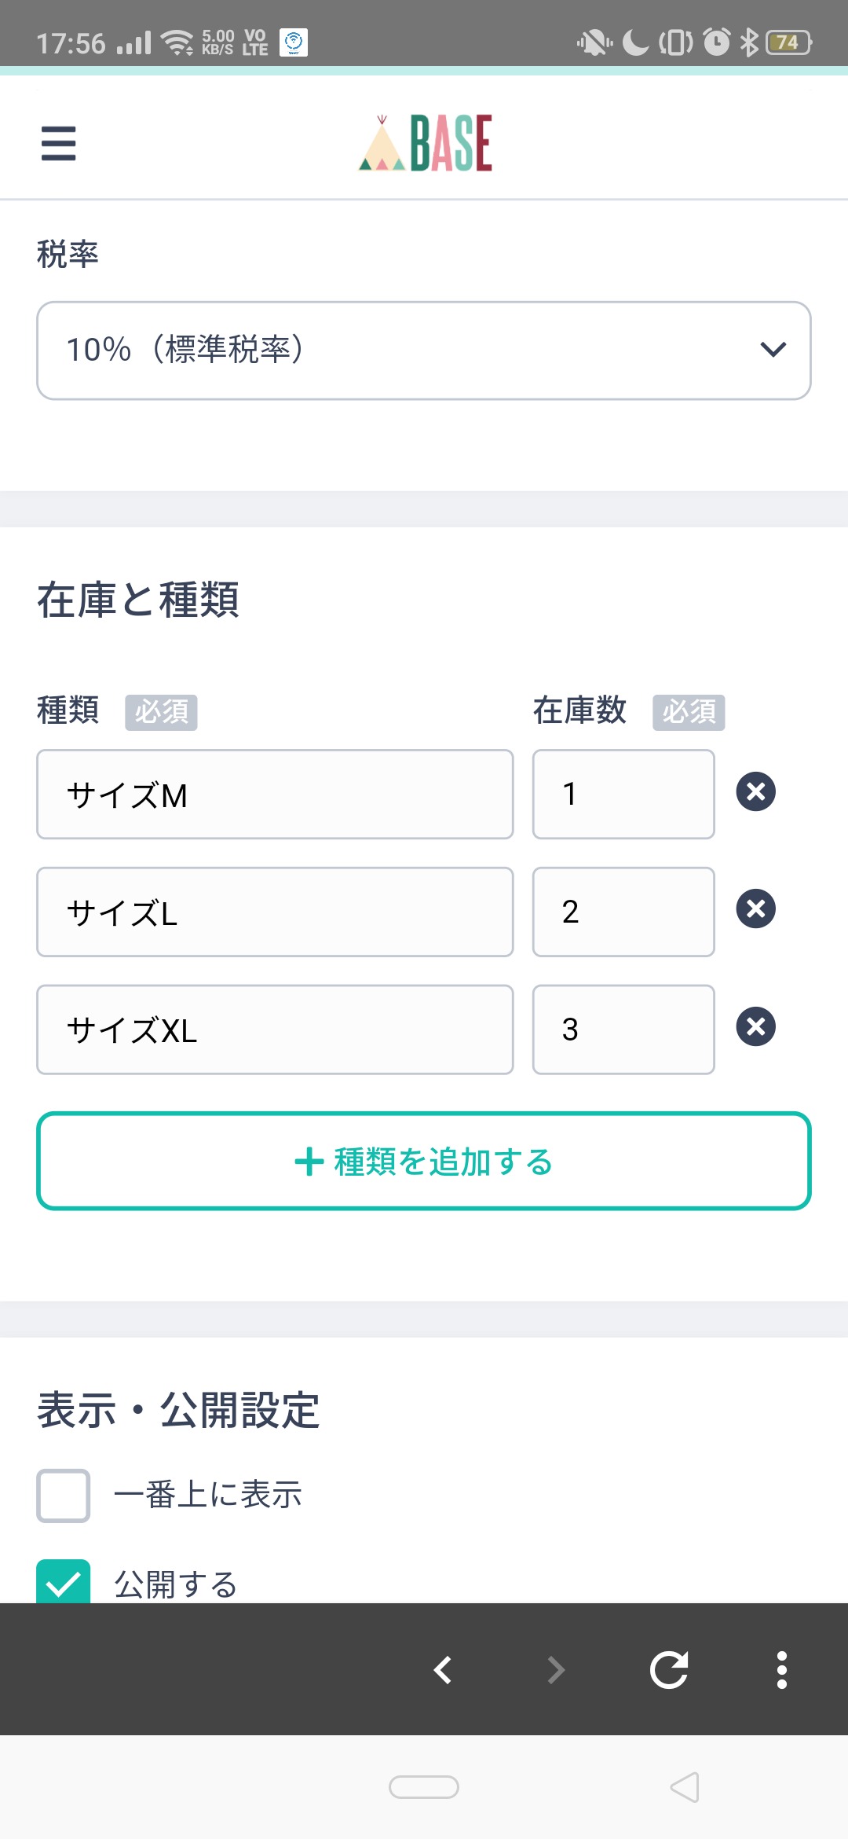Change stock quantity field showing 3
The height and width of the screenshot is (1839, 848).
tap(623, 1030)
